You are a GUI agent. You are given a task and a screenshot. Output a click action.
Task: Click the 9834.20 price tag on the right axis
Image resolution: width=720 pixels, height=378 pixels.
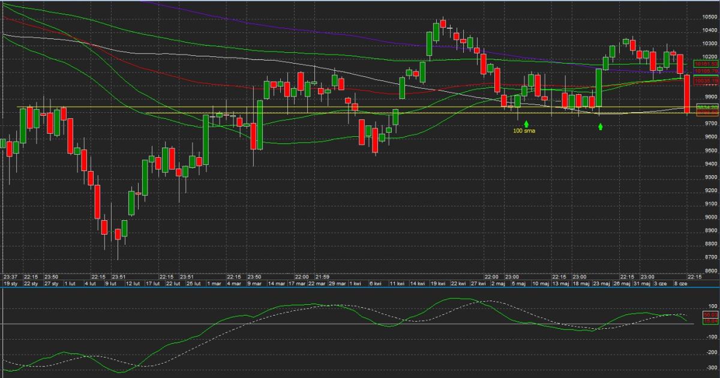[x=707, y=106]
